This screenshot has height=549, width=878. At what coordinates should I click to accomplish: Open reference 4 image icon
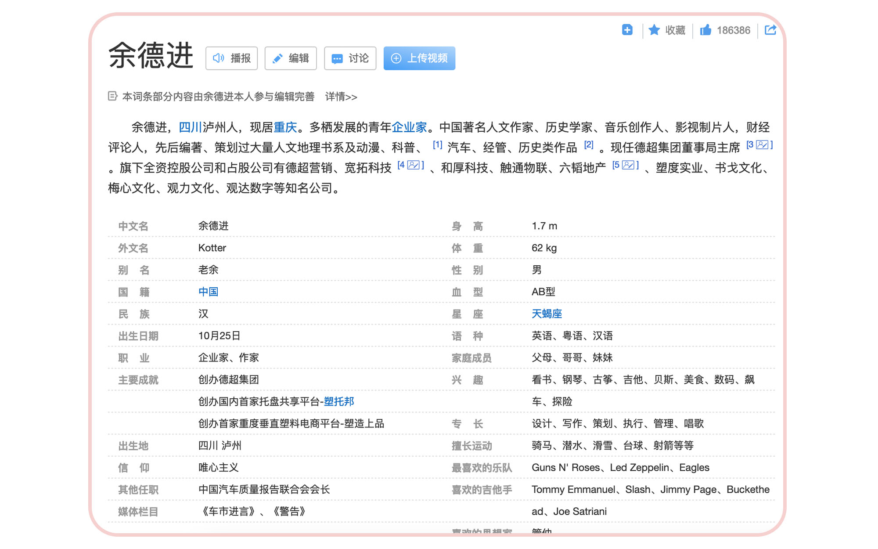pyautogui.click(x=413, y=165)
